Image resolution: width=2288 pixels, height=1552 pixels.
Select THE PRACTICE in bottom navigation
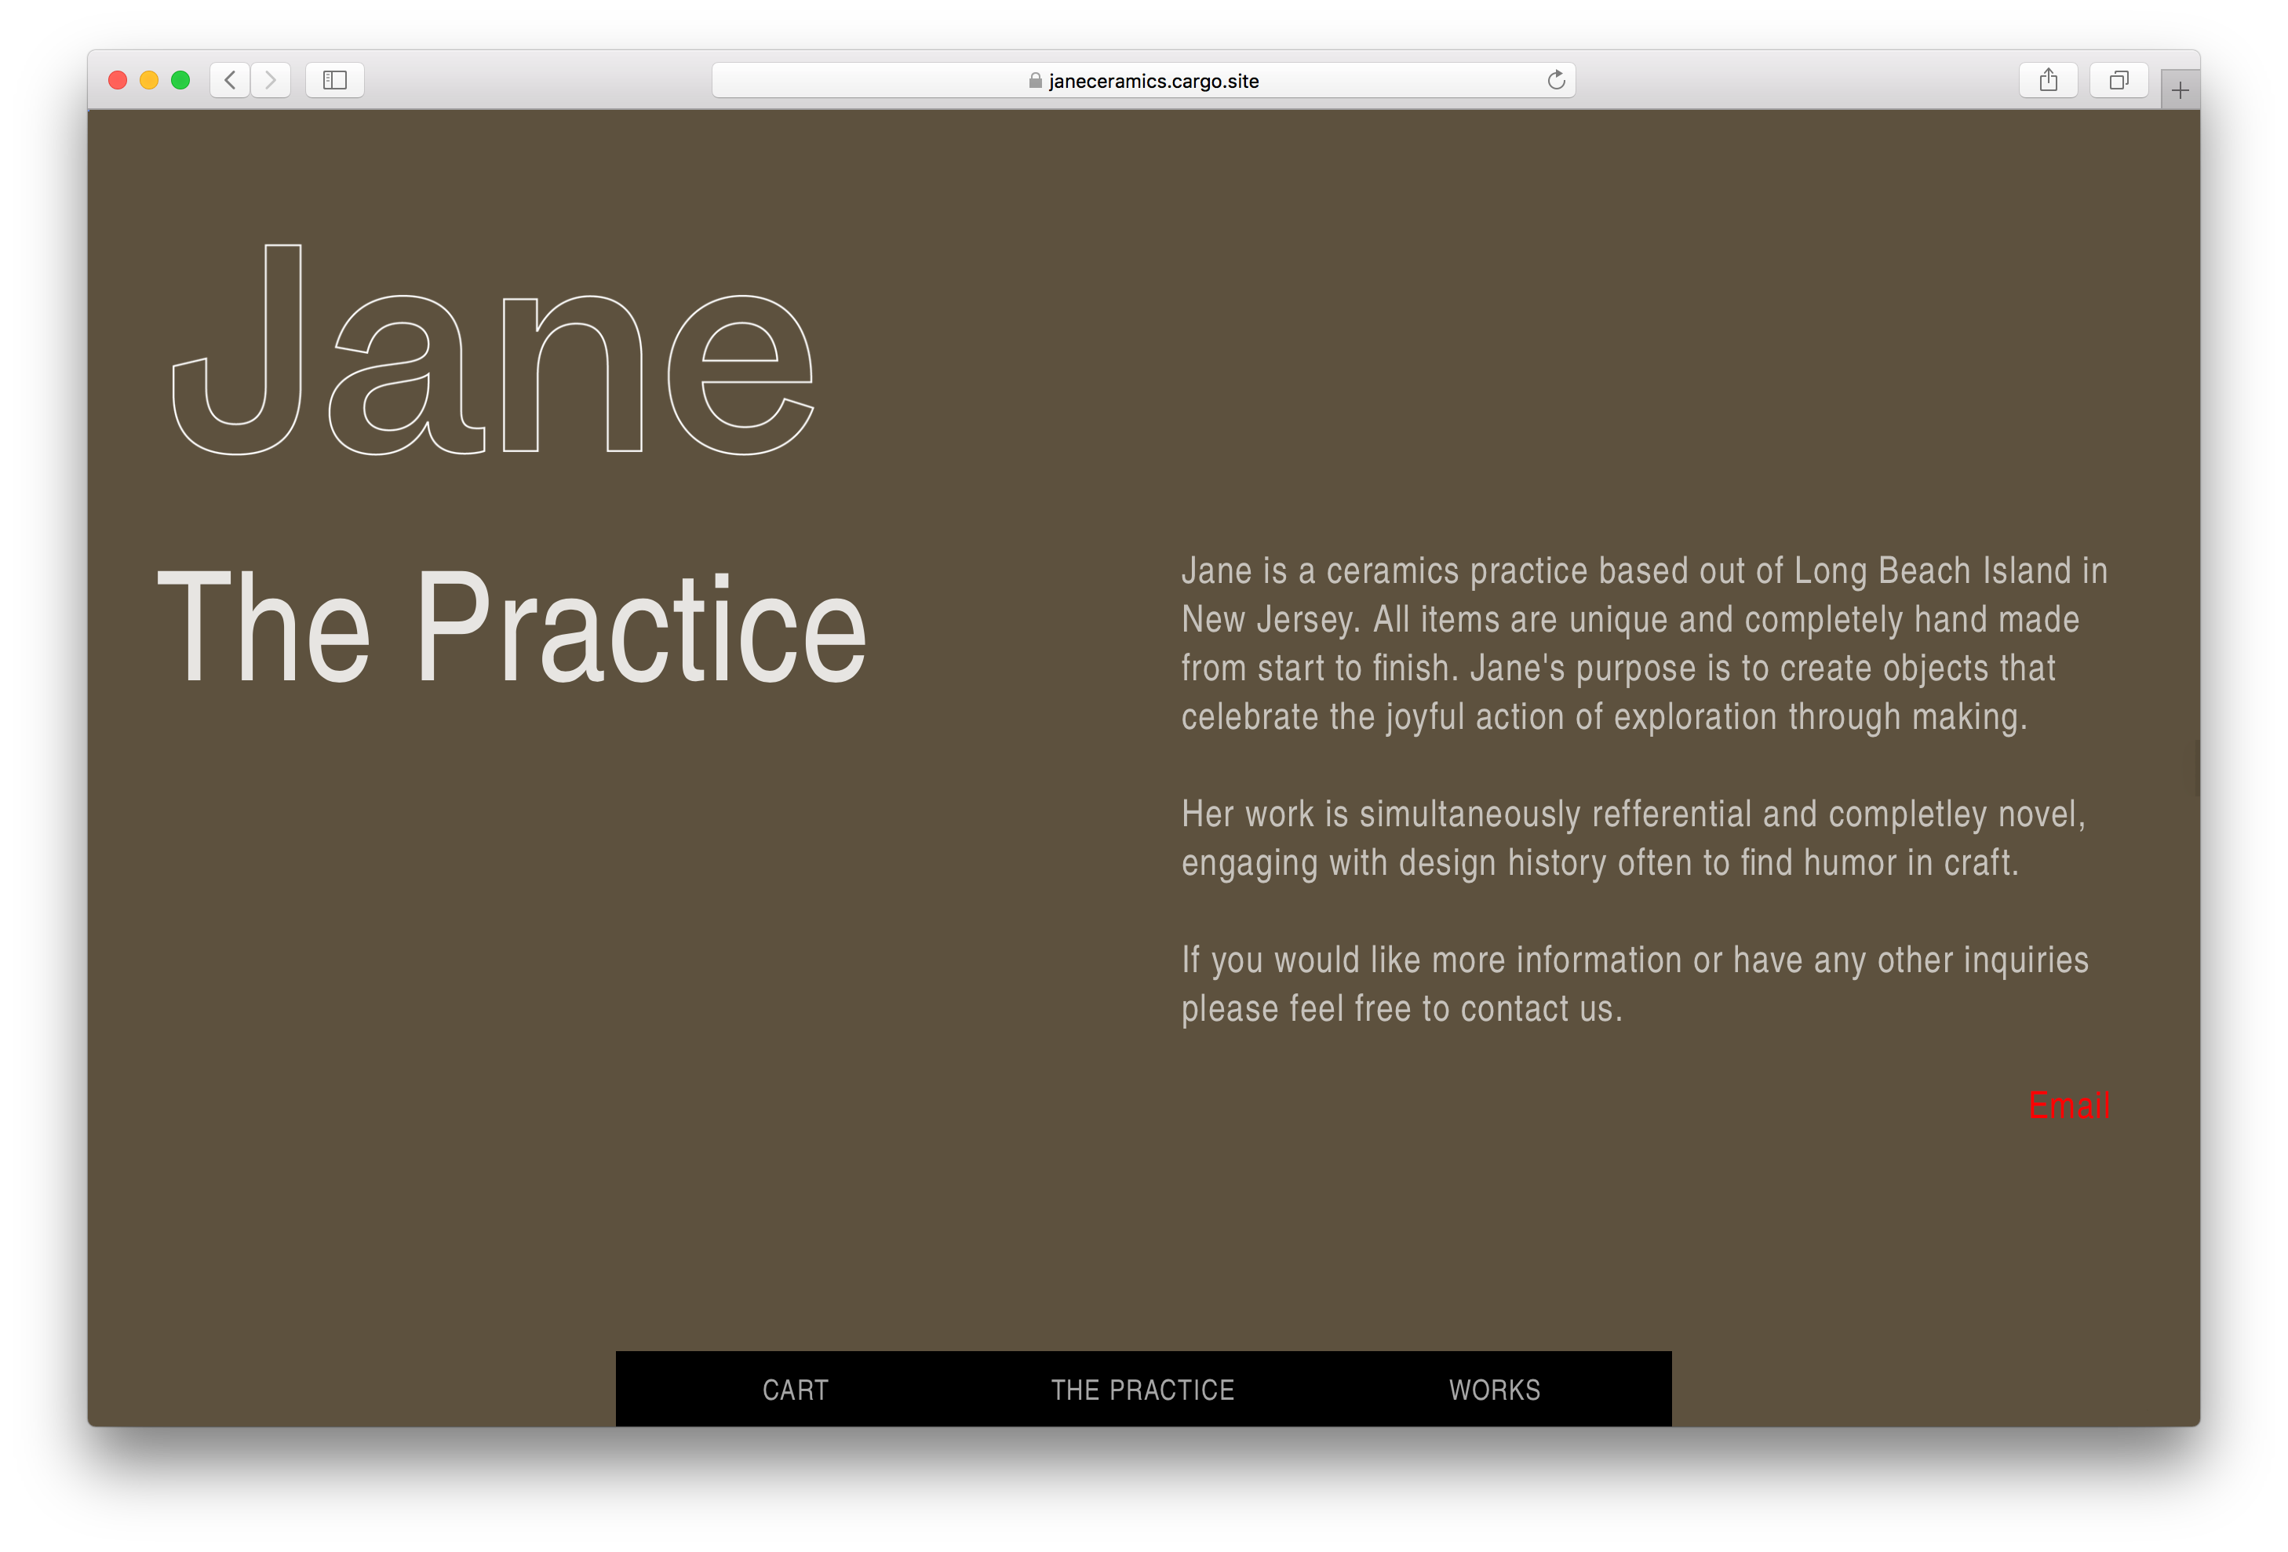(x=1142, y=1390)
